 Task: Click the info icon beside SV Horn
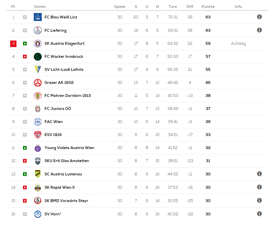259,214
